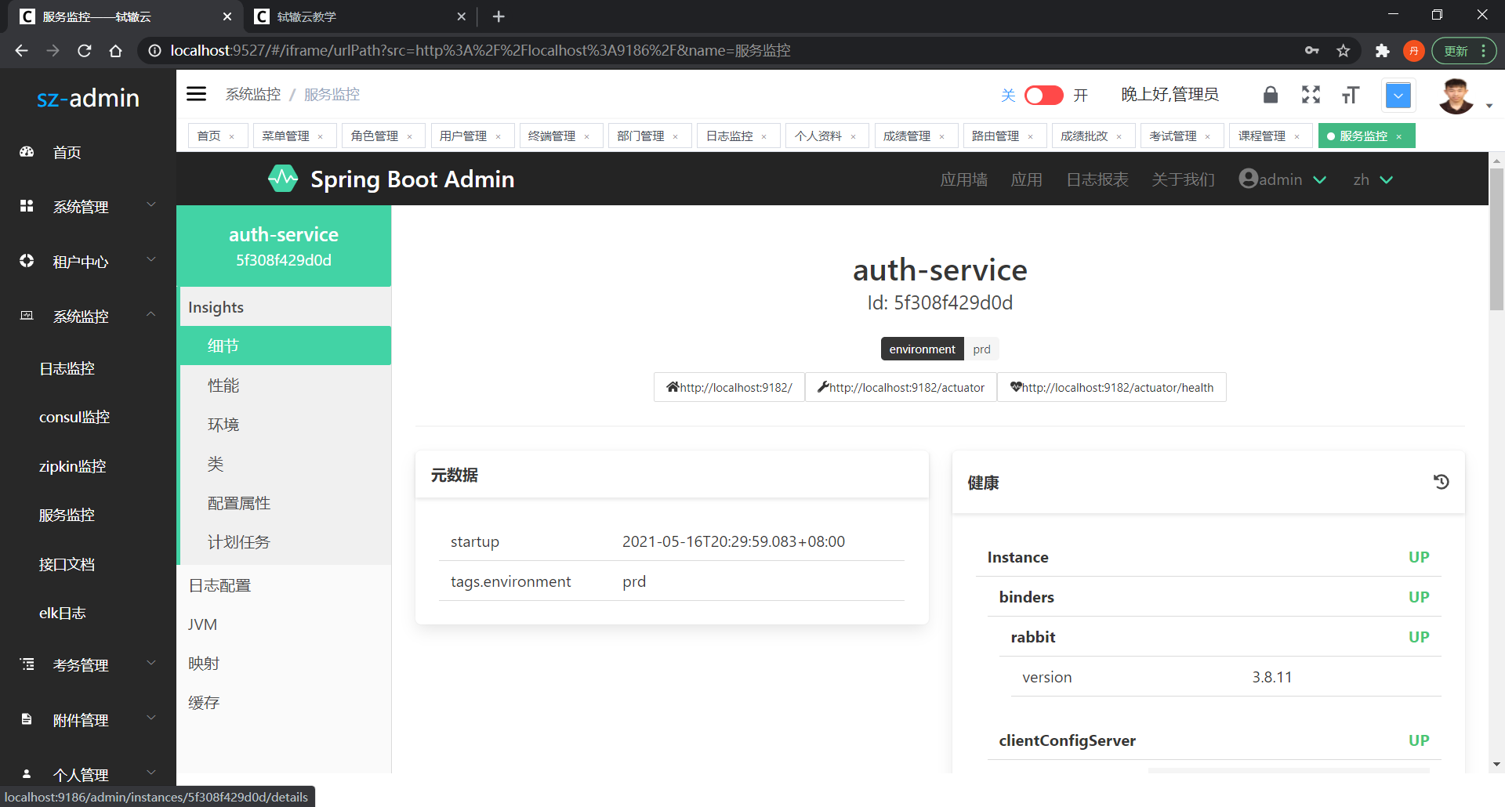Viewport: 1505px width, 807px height.
Task: Expand the 附件管理 sidebar menu
Action: click(88, 719)
